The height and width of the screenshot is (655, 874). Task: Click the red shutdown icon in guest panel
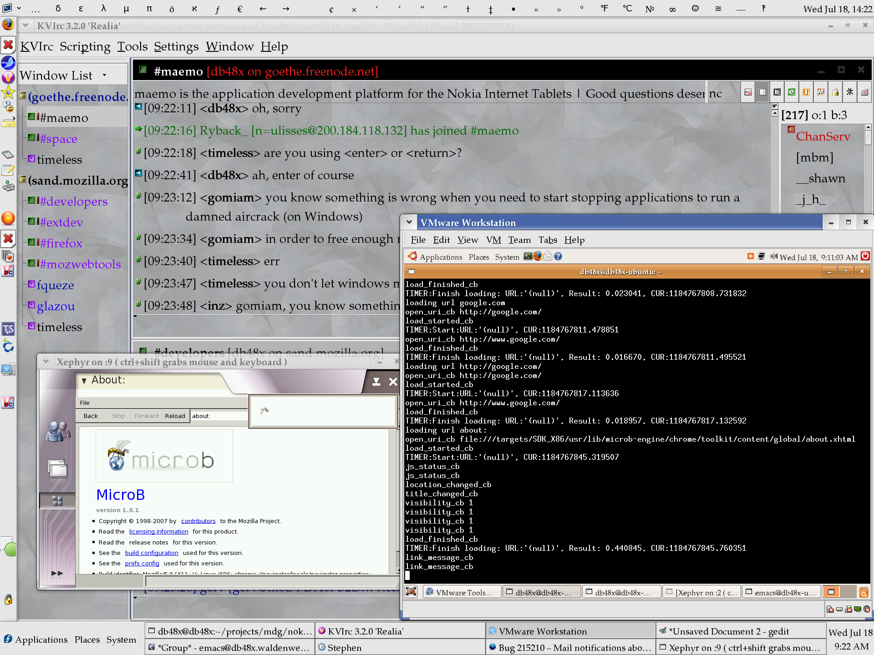click(865, 256)
